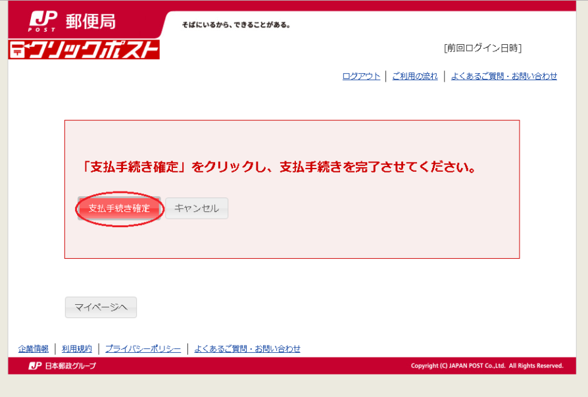Open the 利用規約 footer link

pyautogui.click(x=77, y=349)
